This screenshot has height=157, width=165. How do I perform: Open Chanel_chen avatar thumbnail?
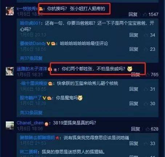coord(10,125)
